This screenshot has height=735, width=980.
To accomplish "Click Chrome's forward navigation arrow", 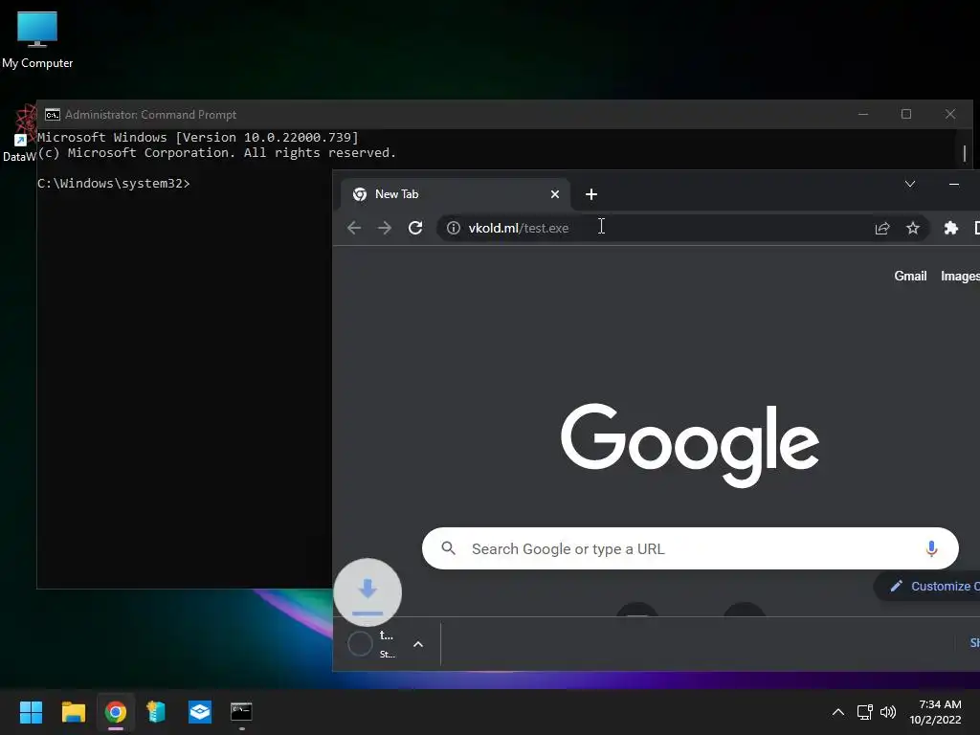I will click(385, 228).
